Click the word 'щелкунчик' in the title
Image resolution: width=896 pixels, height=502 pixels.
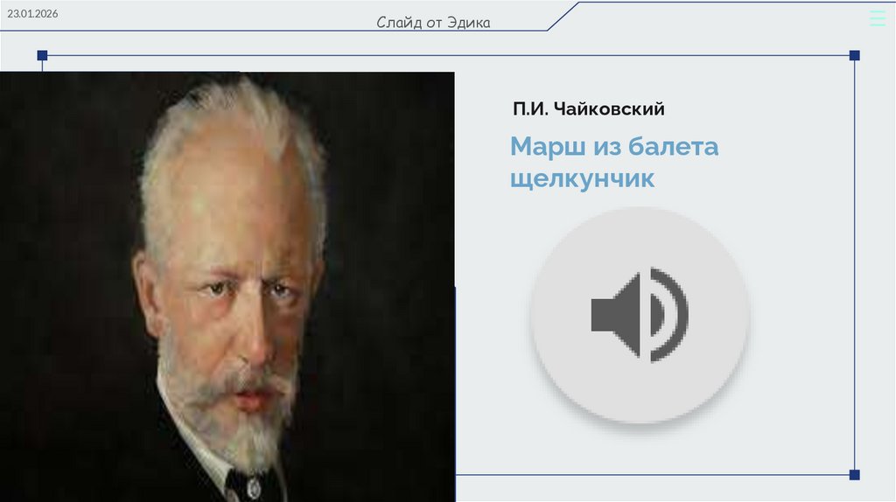pyautogui.click(x=582, y=178)
